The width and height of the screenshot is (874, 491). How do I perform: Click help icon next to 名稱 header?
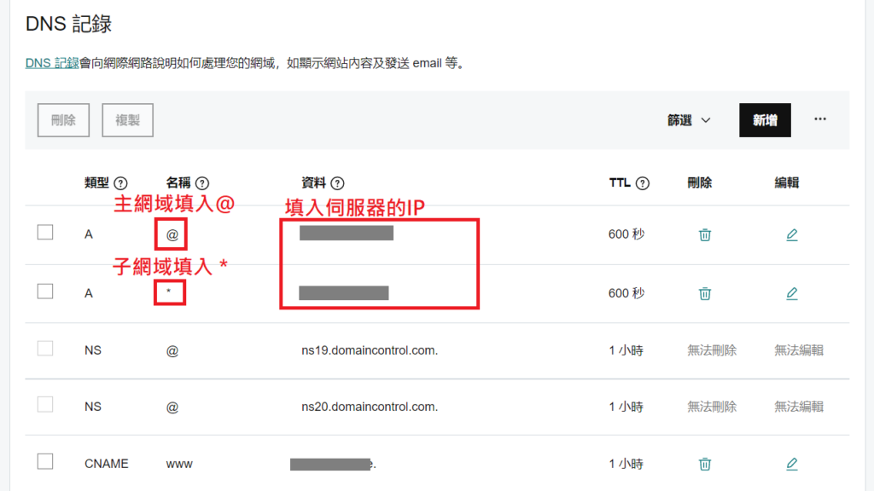coord(202,183)
